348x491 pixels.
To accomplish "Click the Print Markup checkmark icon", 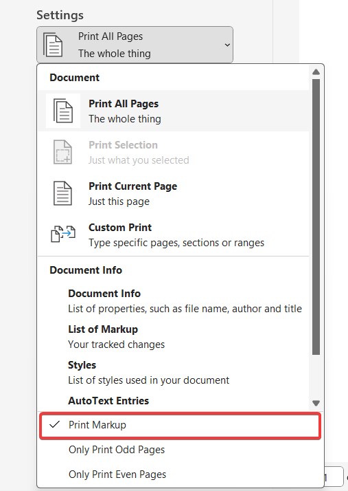I will click(55, 424).
